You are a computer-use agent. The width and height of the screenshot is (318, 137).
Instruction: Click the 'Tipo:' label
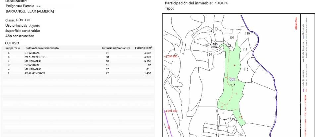pos(169,8)
